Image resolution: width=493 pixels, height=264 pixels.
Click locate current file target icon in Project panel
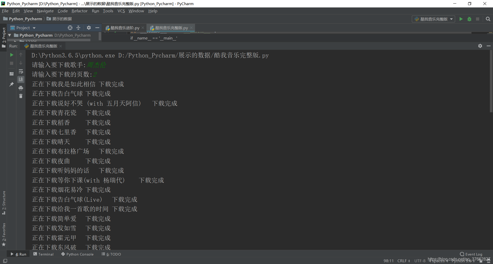(x=70, y=28)
